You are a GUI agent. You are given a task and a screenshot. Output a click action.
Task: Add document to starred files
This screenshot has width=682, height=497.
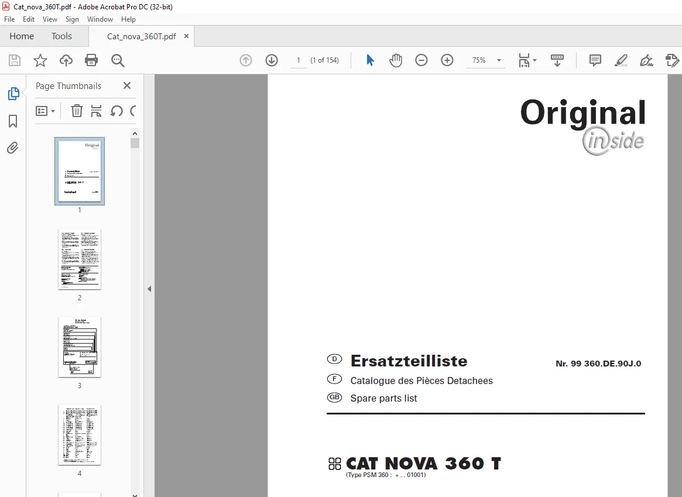tap(40, 60)
